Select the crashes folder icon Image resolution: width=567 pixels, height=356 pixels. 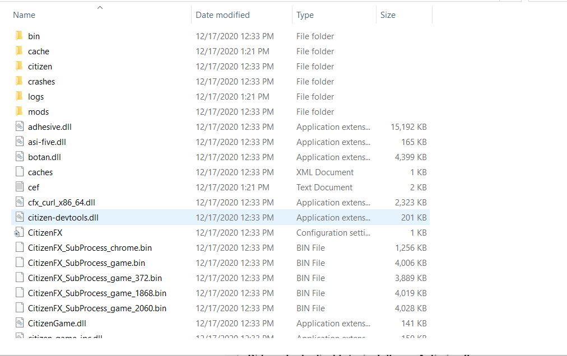point(20,81)
